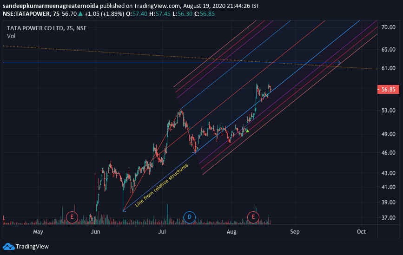Click the 49.00 price axis label
The height and width of the screenshot is (255, 403).
pyautogui.click(x=388, y=134)
